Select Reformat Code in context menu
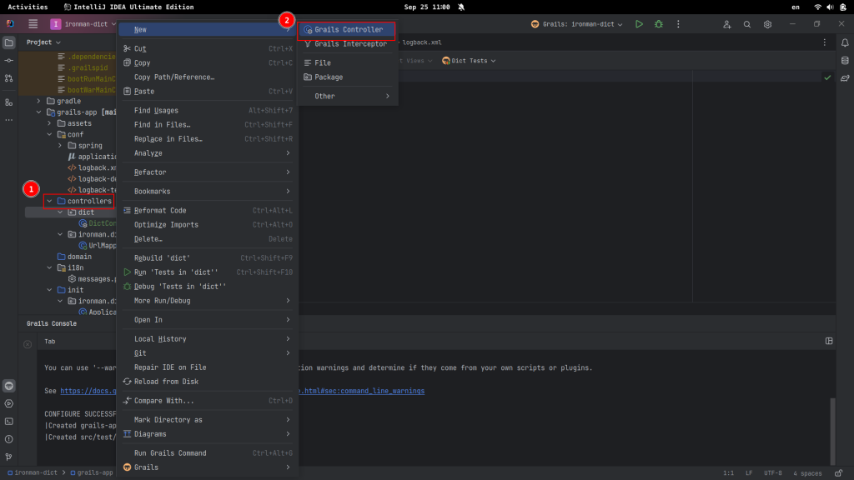Screen dimensions: 854x480 click(208, 210)
